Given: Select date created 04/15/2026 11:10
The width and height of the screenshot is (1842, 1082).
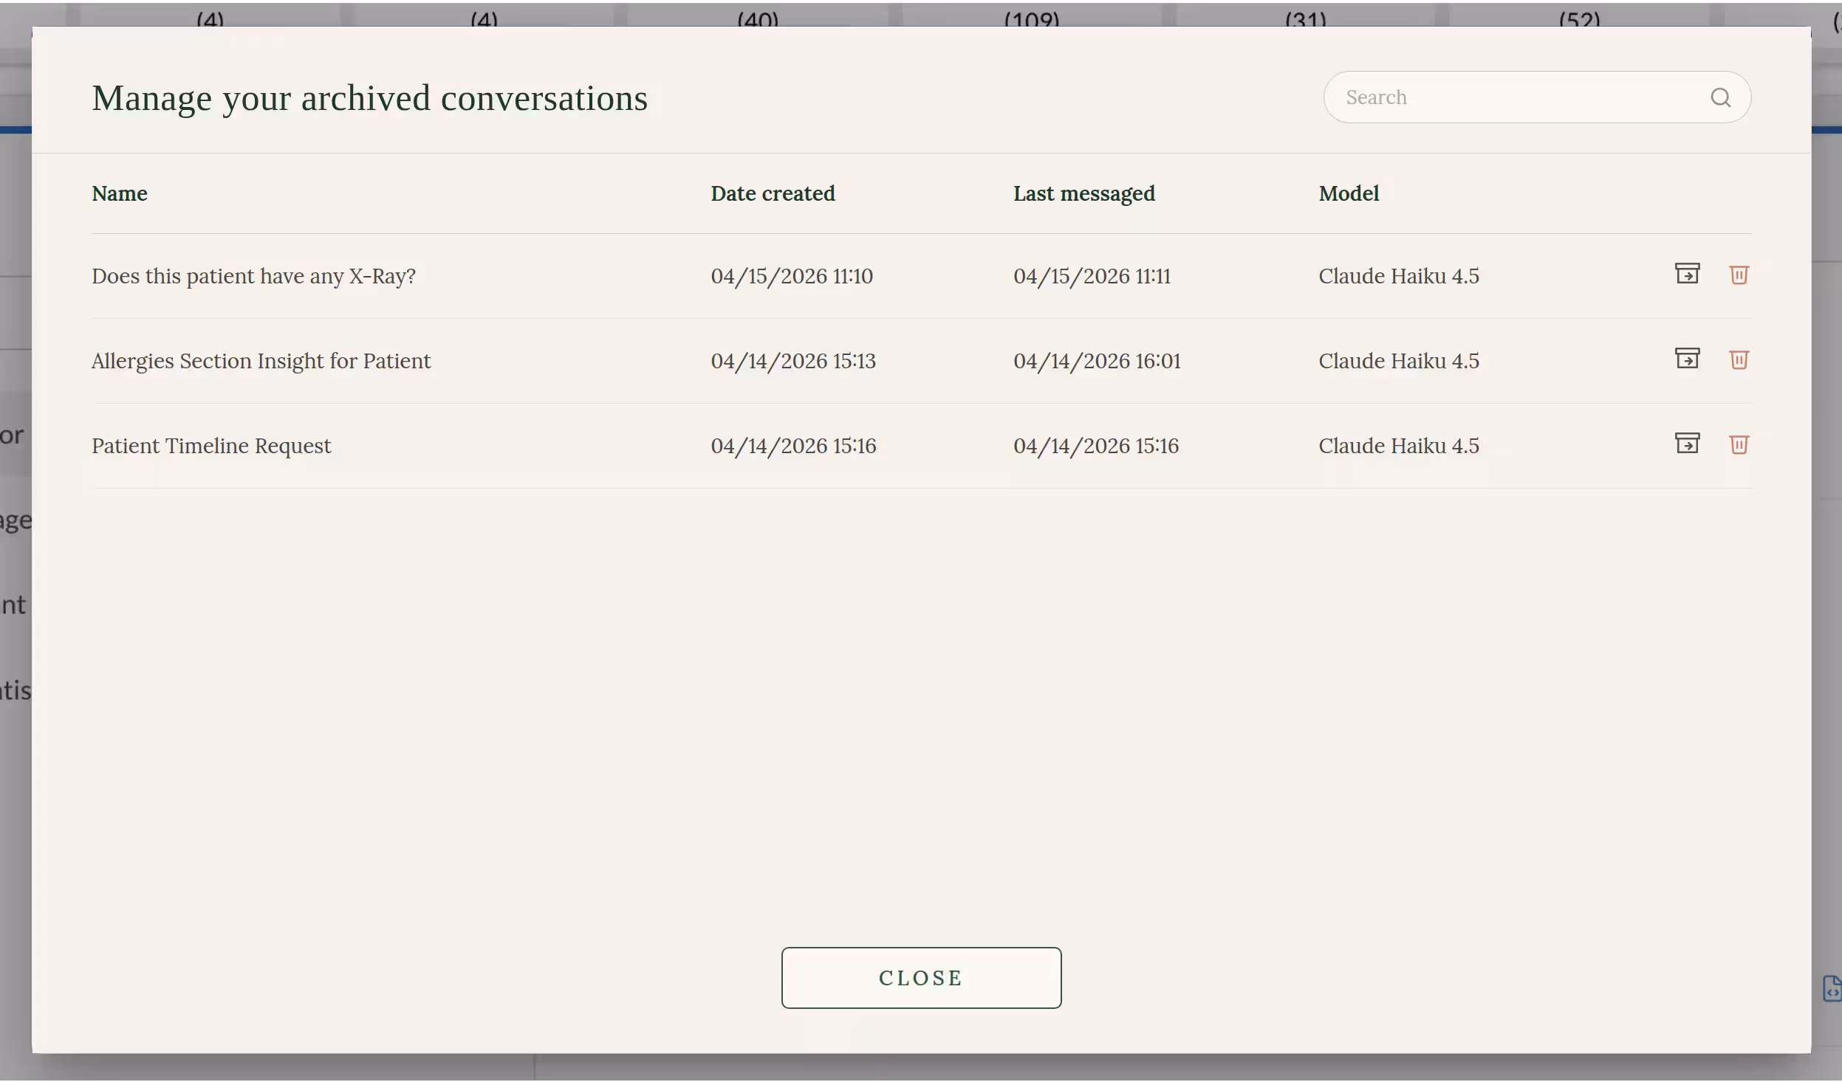Looking at the screenshot, I should [x=791, y=276].
